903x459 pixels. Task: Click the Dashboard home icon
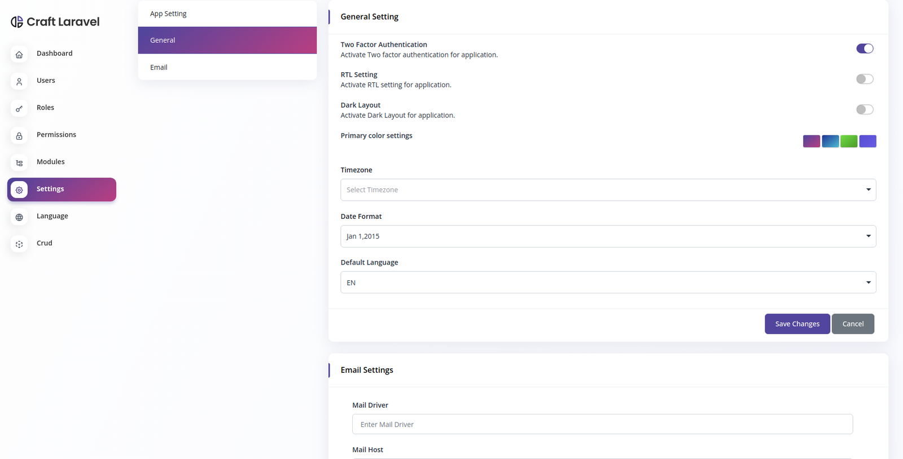click(x=19, y=54)
